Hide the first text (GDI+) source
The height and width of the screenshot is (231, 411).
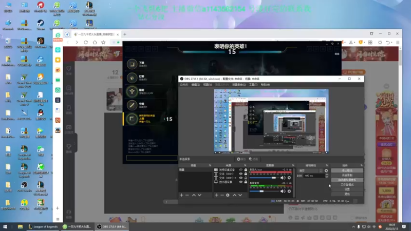pos(240,174)
